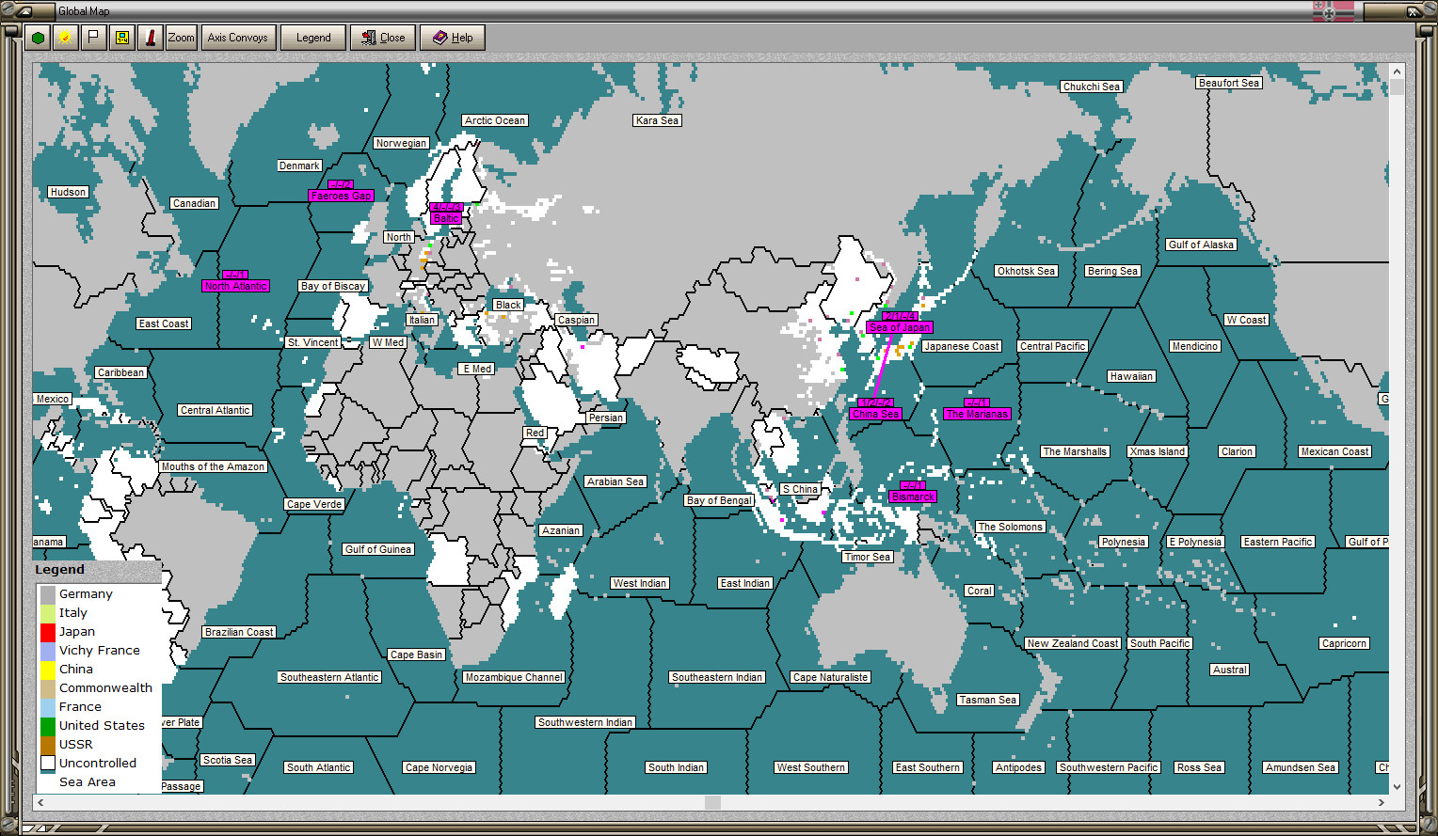
Task: Click the Bay of Biscay label
Action: pyautogui.click(x=333, y=286)
